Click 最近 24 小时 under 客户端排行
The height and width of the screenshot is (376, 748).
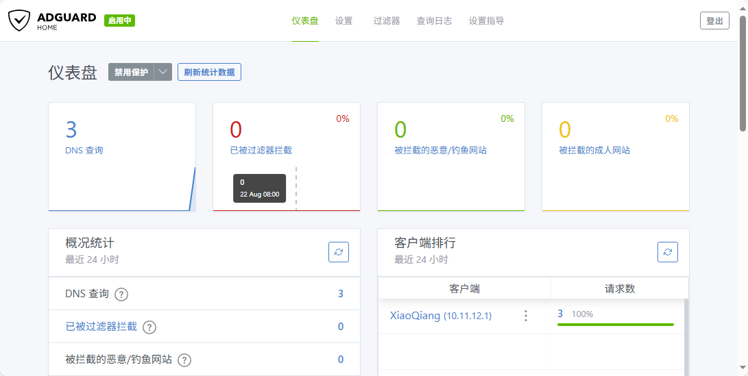(421, 260)
